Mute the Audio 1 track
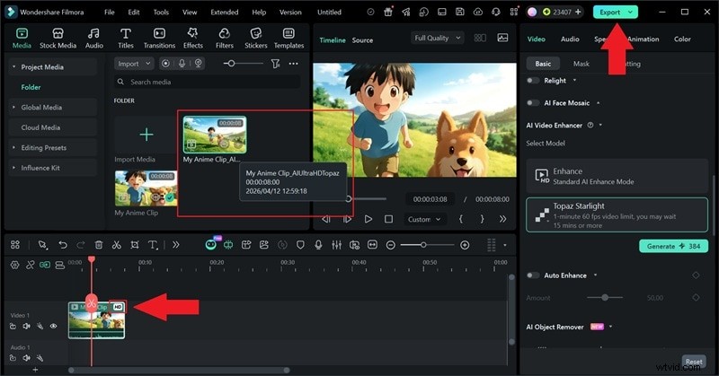719x376 pixels. click(x=27, y=358)
